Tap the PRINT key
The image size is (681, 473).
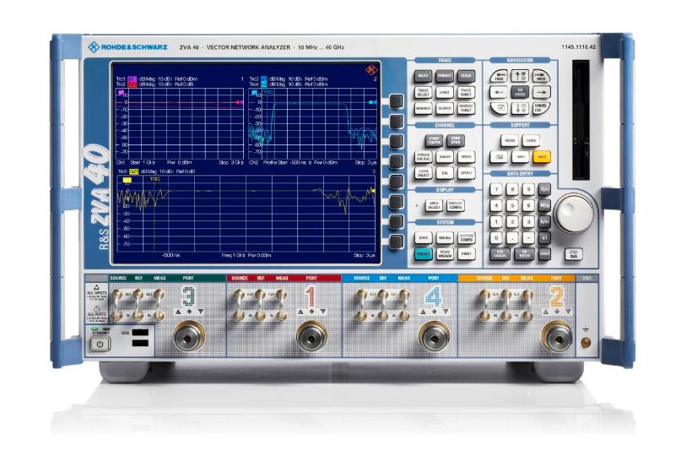pos(466,254)
